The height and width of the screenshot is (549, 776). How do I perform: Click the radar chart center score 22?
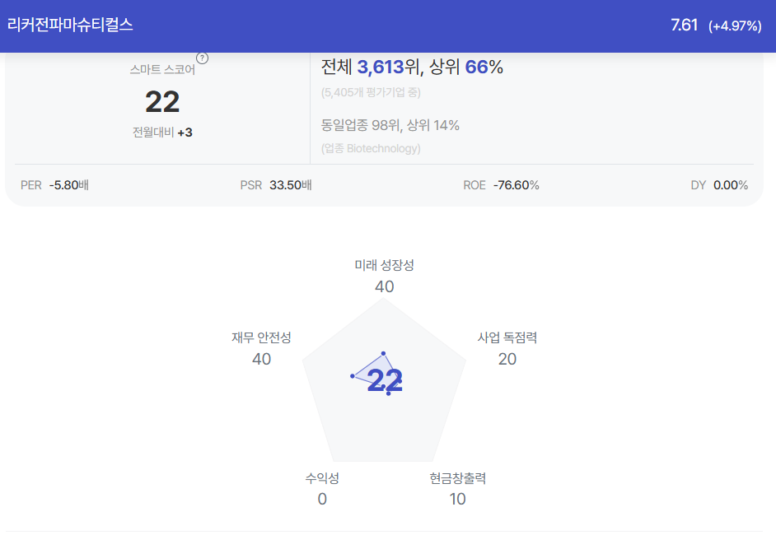(x=385, y=380)
